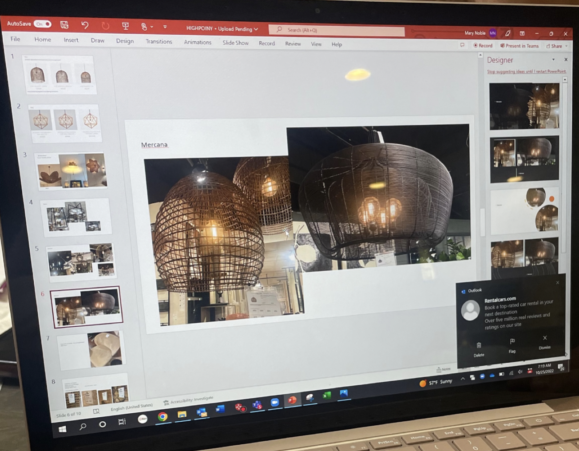Select the Design tab
Image resolution: width=579 pixels, height=451 pixels.
[x=125, y=41]
